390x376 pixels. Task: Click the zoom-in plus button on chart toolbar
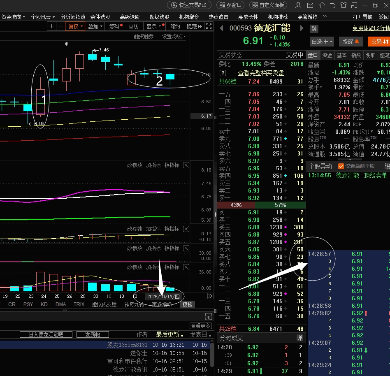(x=51, y=26)
